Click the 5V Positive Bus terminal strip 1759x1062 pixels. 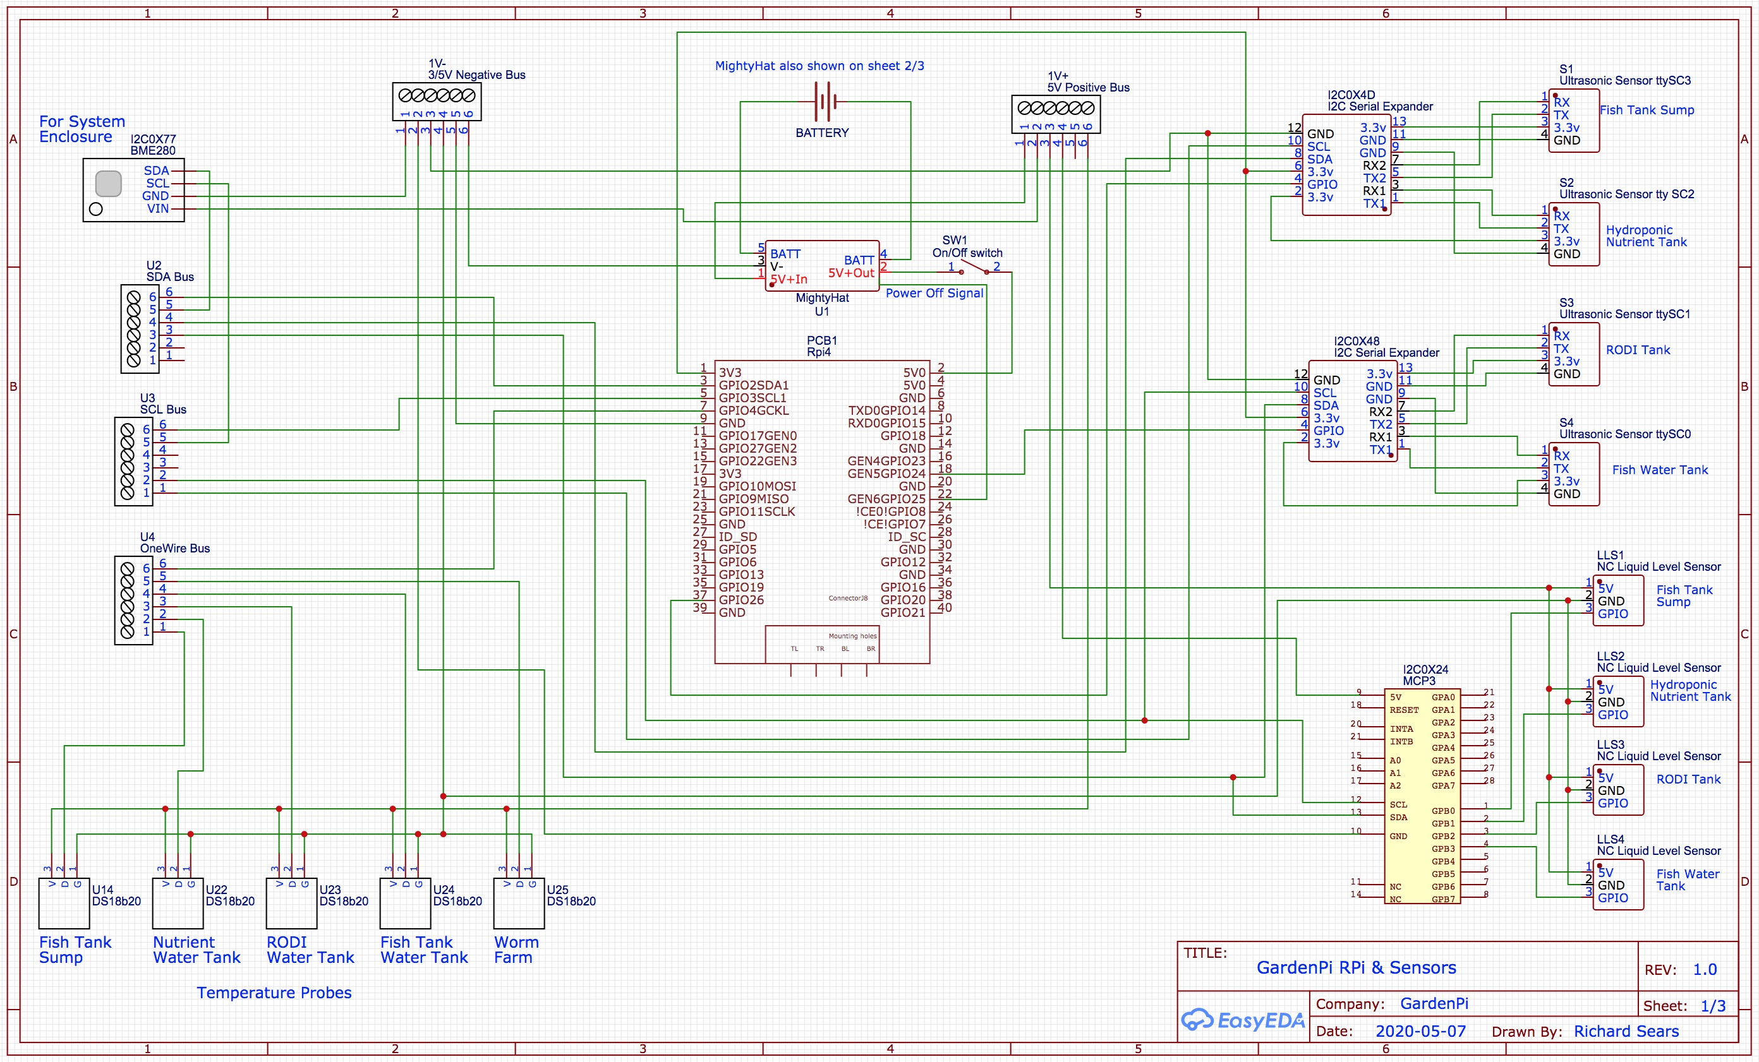[1056, 114]
